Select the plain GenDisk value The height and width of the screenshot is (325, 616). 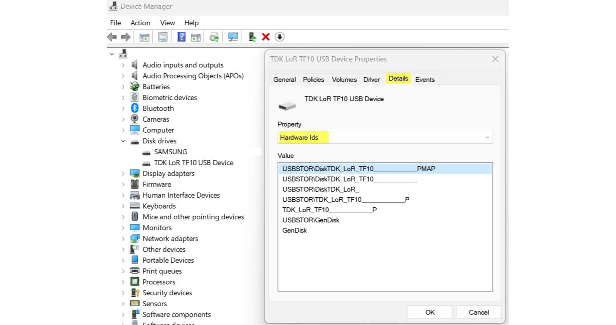point(385,230)
